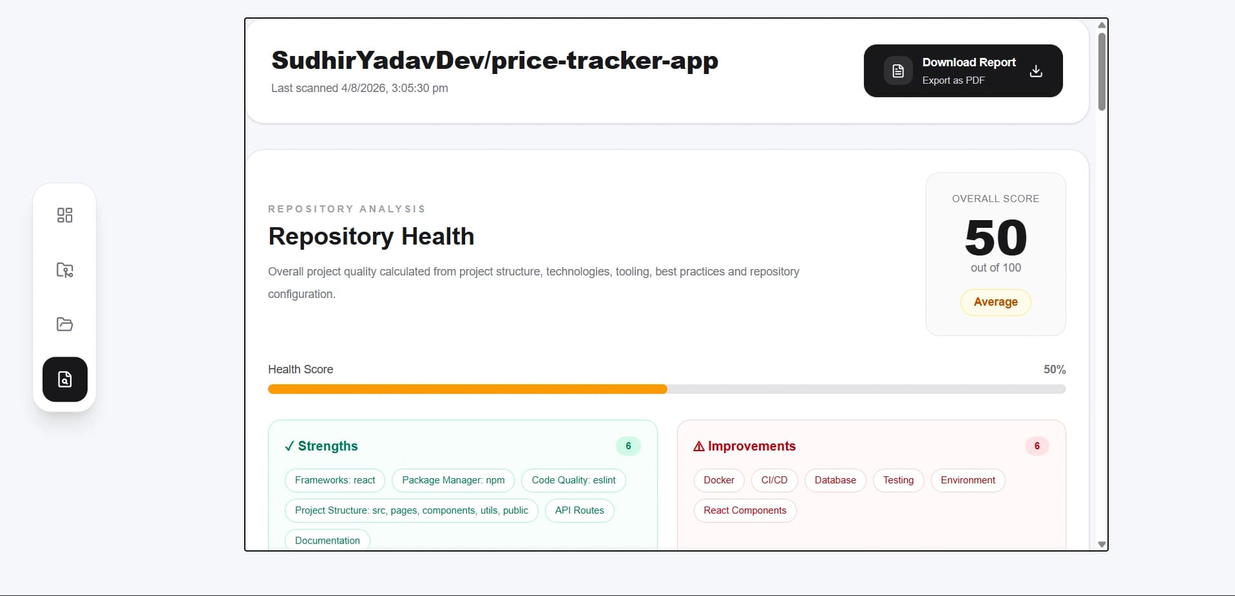Open the folder search icon in sidebar
Viewport: 1235px width, 596px height.
pos(64,270)
